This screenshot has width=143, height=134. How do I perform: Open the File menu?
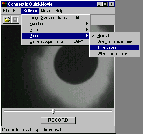[x=6, y=11]
